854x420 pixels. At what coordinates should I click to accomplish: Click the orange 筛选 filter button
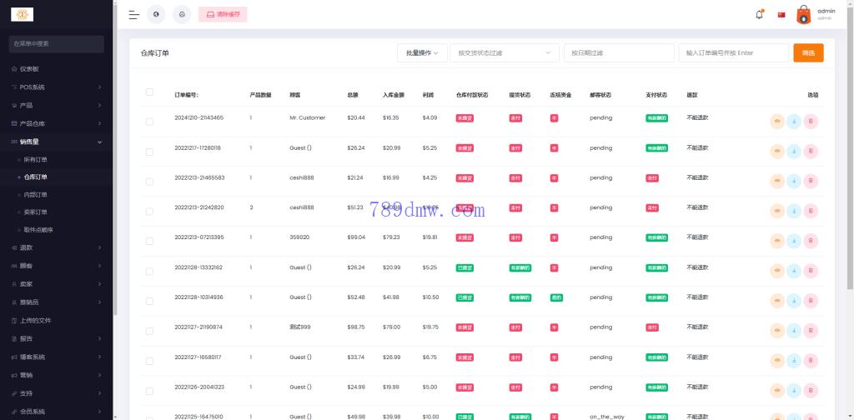tap(808, 52)
